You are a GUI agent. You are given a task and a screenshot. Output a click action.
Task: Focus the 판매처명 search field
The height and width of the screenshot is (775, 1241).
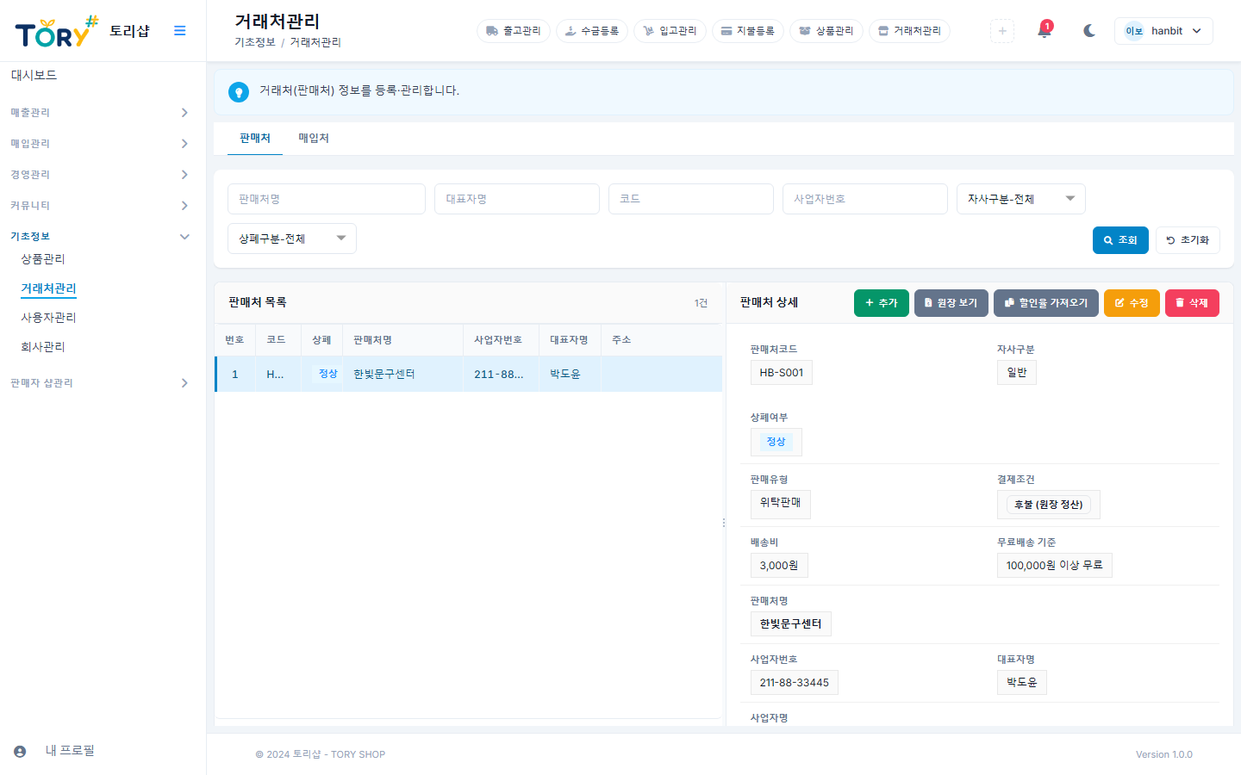pyautogui.click(x=327, y=199)
